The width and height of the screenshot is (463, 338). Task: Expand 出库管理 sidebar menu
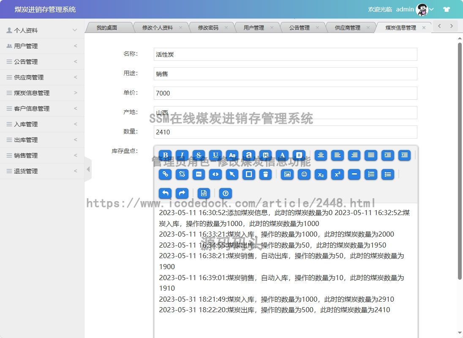(x=42, y=140)
